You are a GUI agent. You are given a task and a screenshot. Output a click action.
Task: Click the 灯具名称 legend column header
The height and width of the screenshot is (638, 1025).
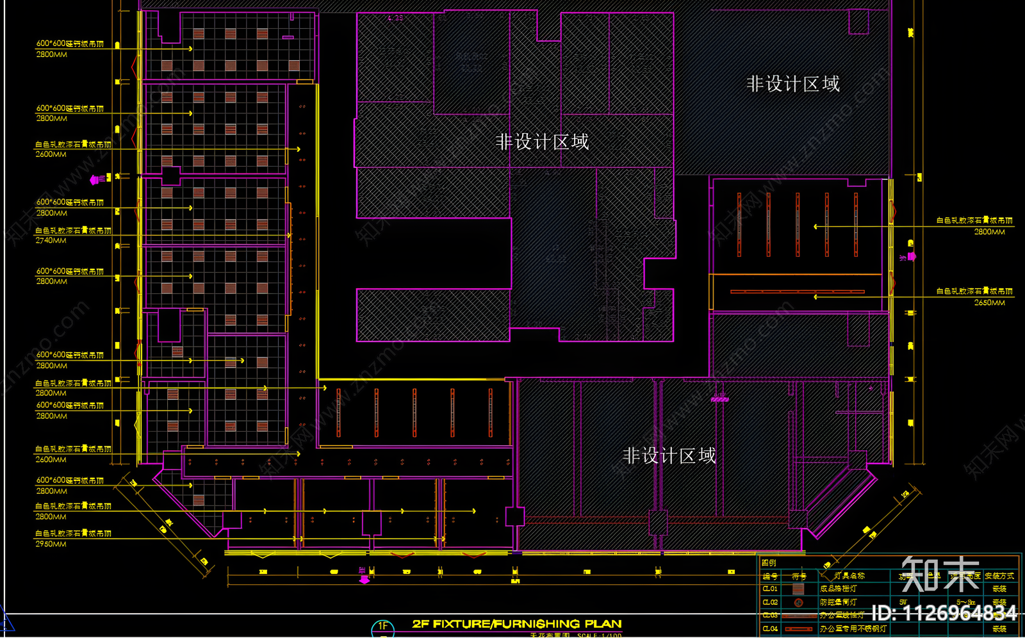pyautogui.click(x=849, y=576)
